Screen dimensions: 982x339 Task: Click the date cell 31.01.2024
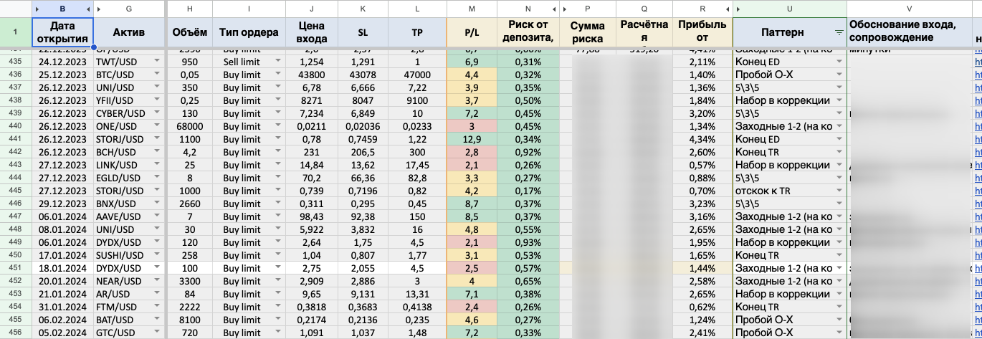[x=63, y=307]
